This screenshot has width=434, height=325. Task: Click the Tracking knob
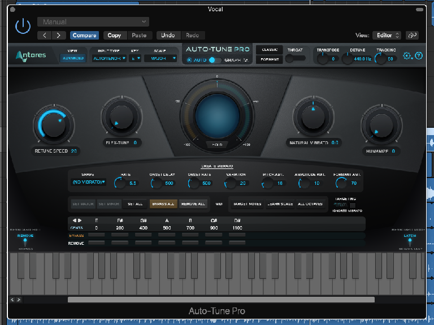[x=380, y=59]
